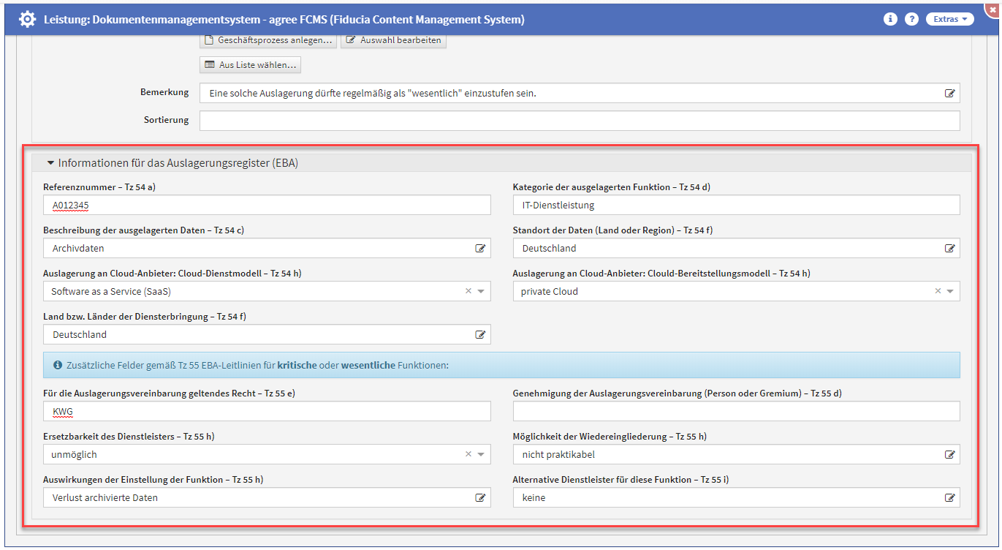Click Länder der Diensterbringung field
Image resolution: width=1002 pixels, height=550 pixels.
[267, 334]
